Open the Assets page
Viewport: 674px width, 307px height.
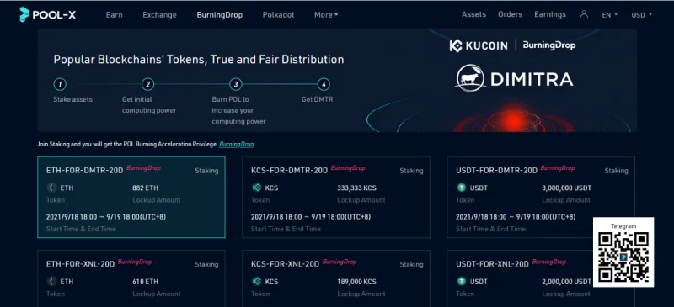473,14
